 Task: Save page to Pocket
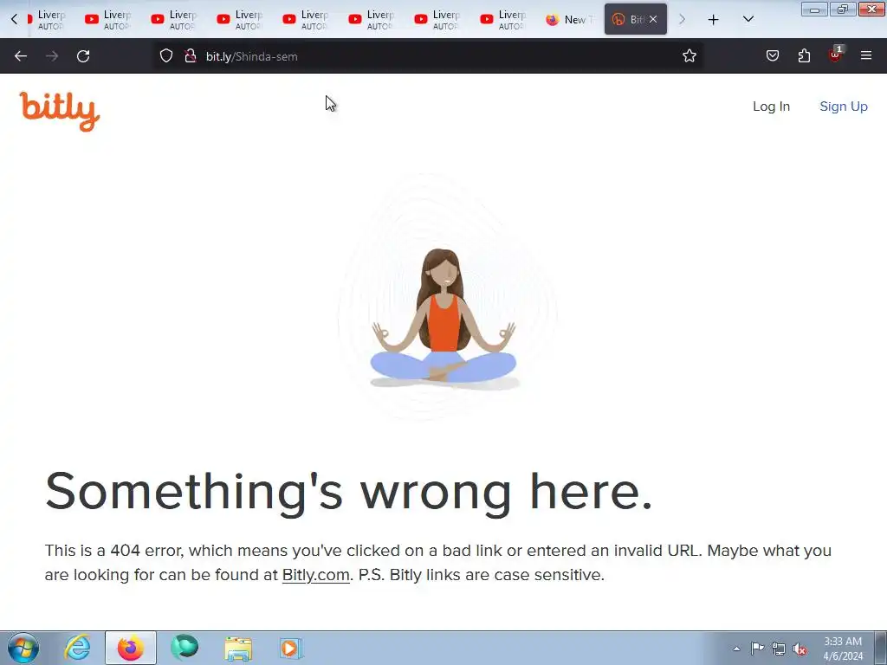click(x=772, y=56)
